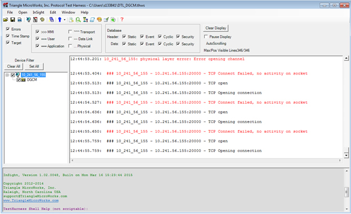351x214 pixels.
Task: Click the paint palette colors icon
Action: pos(99,20)
